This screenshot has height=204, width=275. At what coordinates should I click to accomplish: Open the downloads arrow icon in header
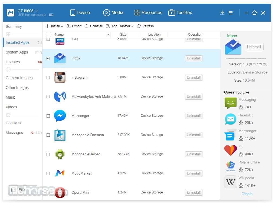222,13
